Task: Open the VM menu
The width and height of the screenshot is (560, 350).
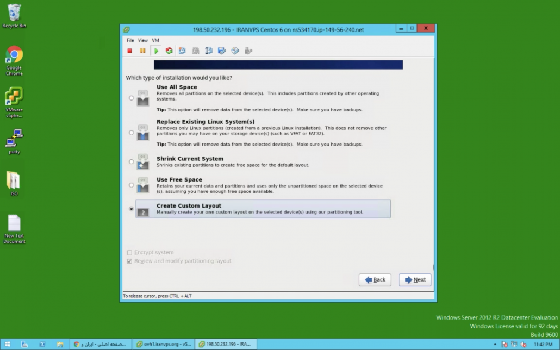Action: (x=155, y=40)
